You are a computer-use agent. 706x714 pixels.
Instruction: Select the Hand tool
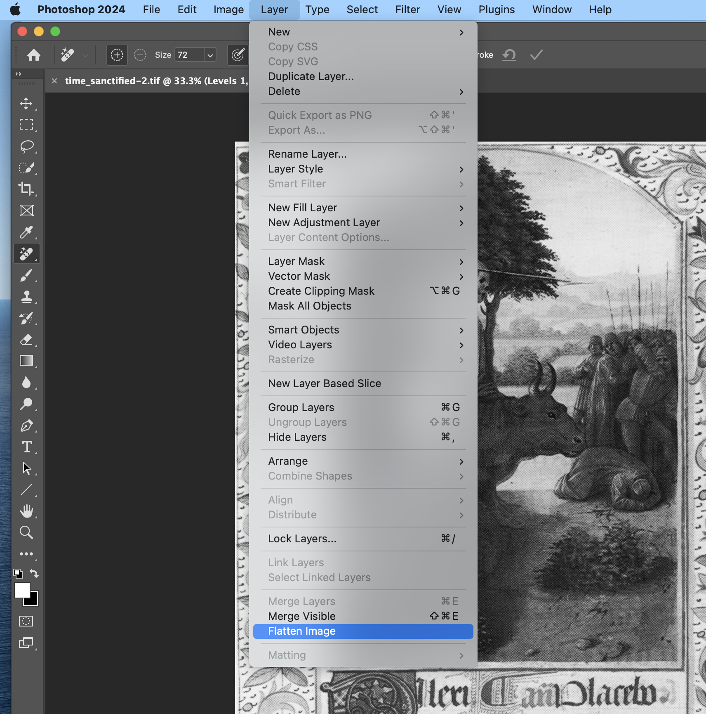click(26, 511)
